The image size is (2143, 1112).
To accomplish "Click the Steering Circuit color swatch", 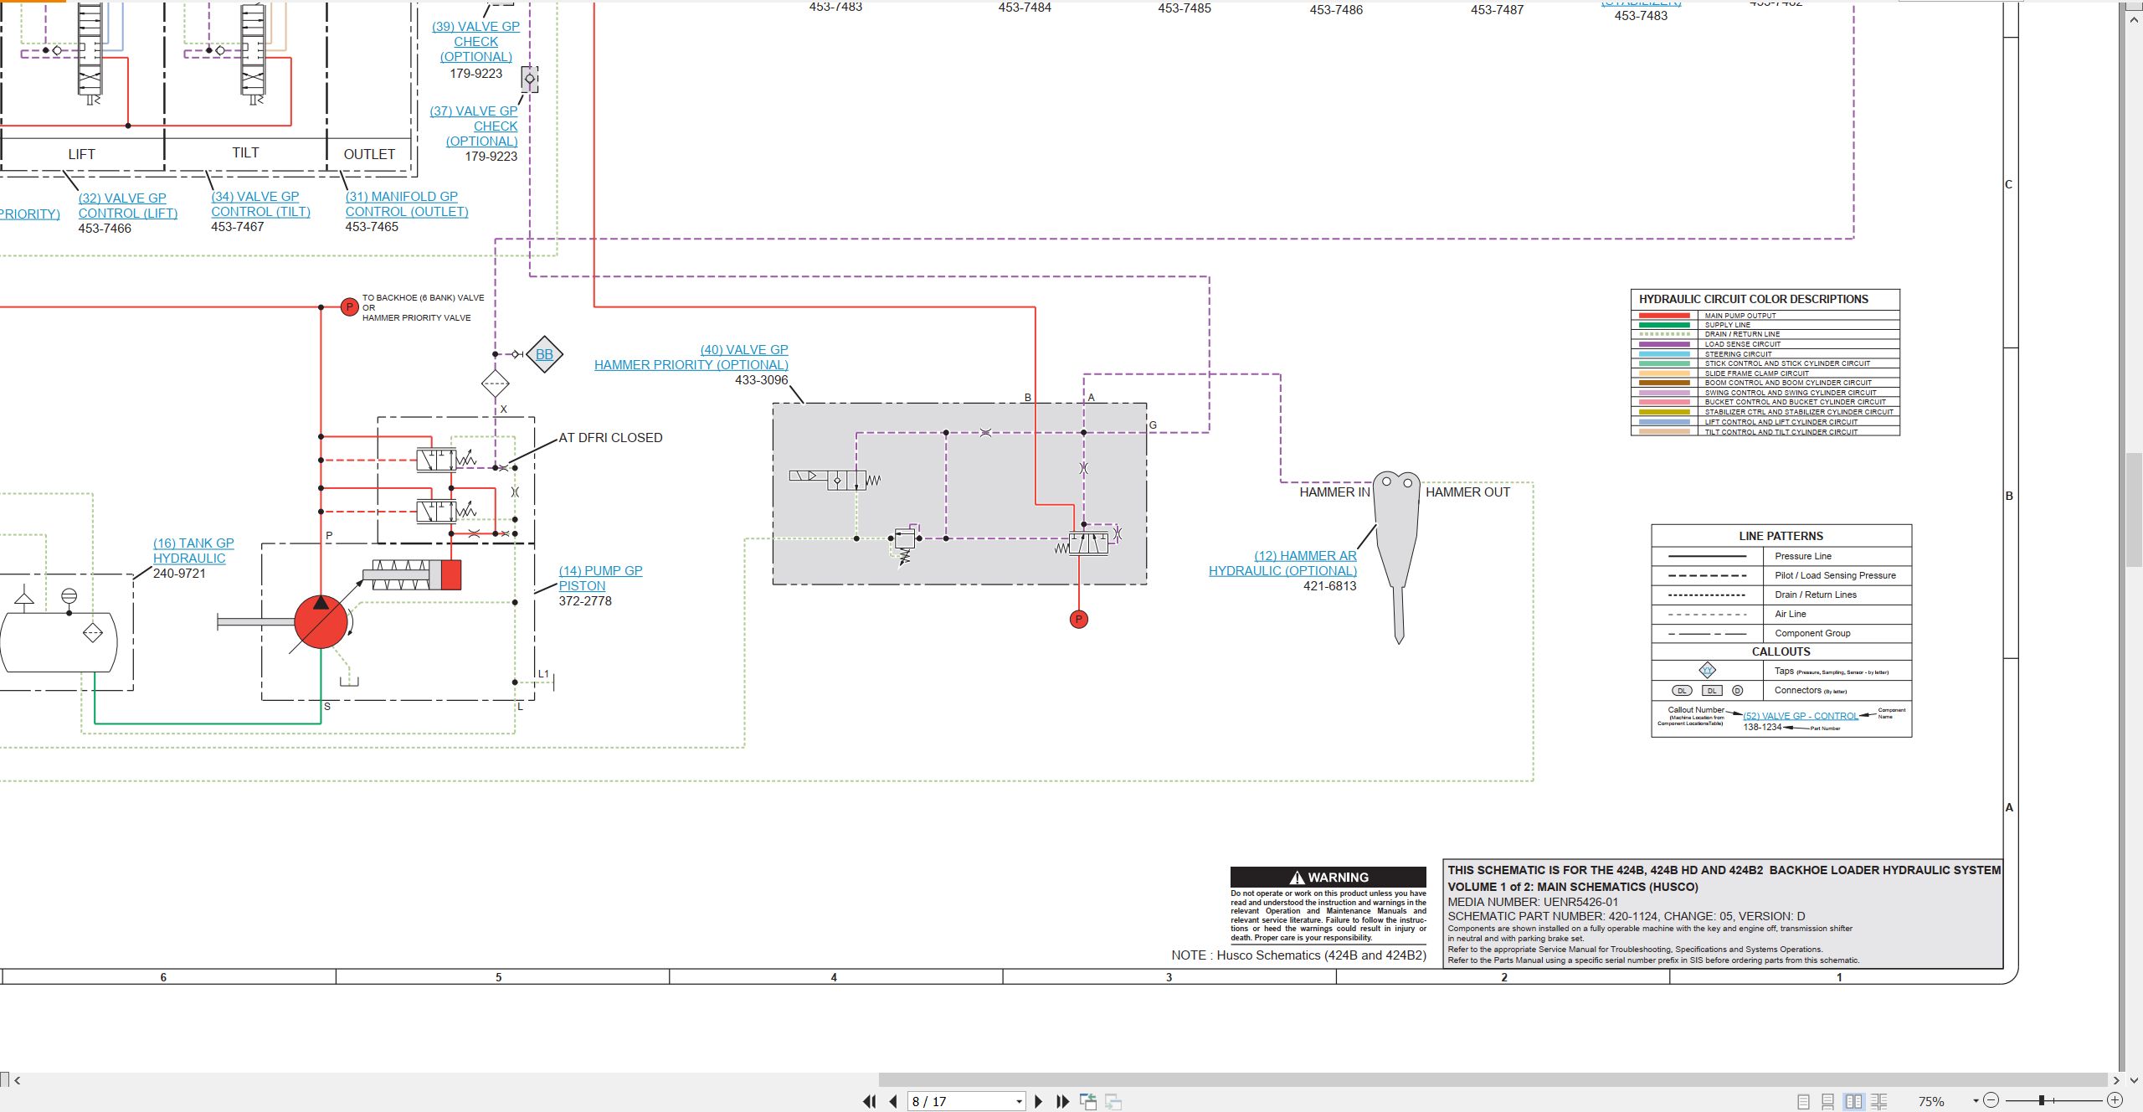I will pos(1664,354).
